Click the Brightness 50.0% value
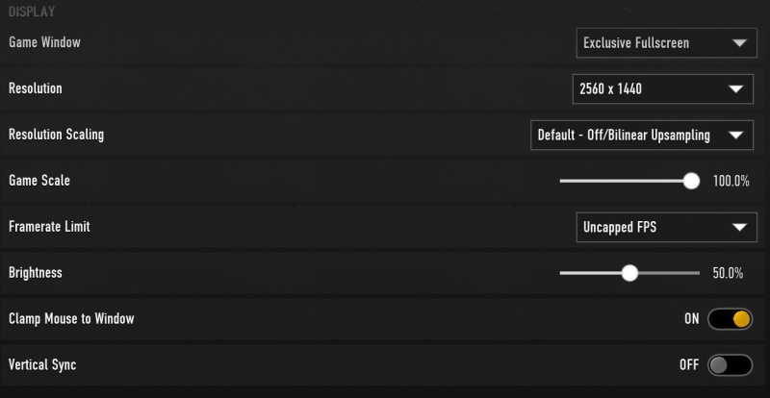The width and height of the screenshot is (770, 398). pos(728,273)
